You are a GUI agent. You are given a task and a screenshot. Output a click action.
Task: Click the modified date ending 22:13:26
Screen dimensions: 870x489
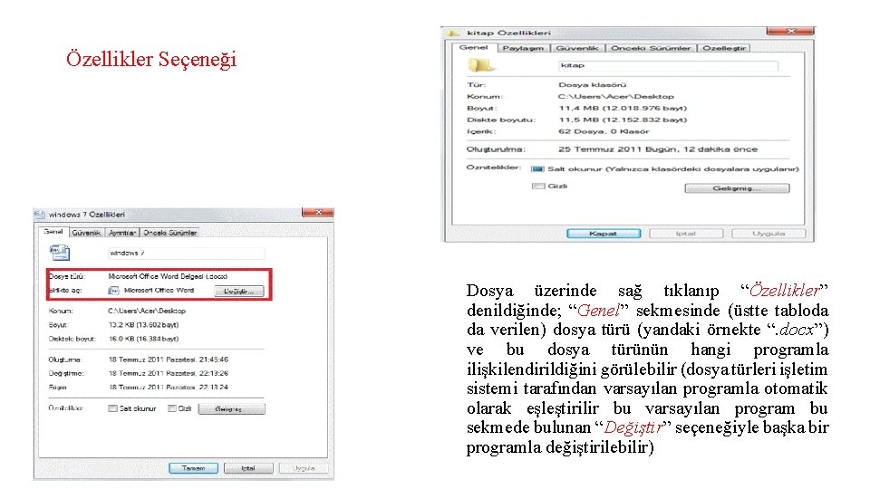coord(169,374)
